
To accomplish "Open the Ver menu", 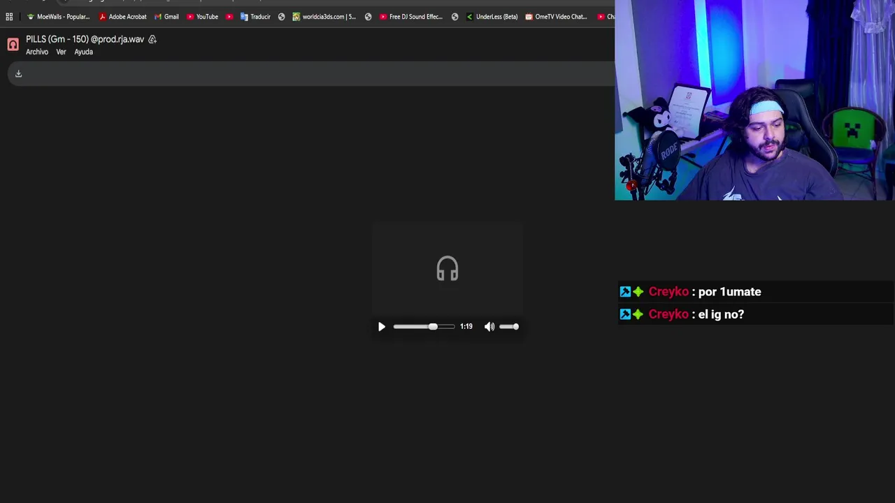I will pos(61,52).
